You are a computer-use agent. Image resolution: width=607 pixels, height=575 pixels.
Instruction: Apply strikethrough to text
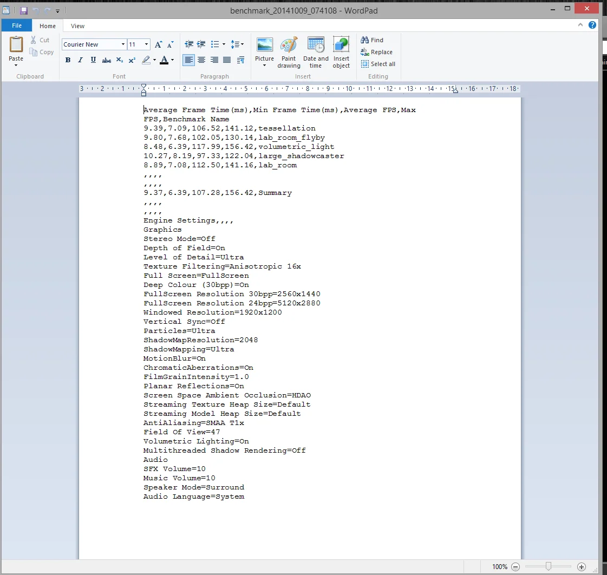coord(107,60)
